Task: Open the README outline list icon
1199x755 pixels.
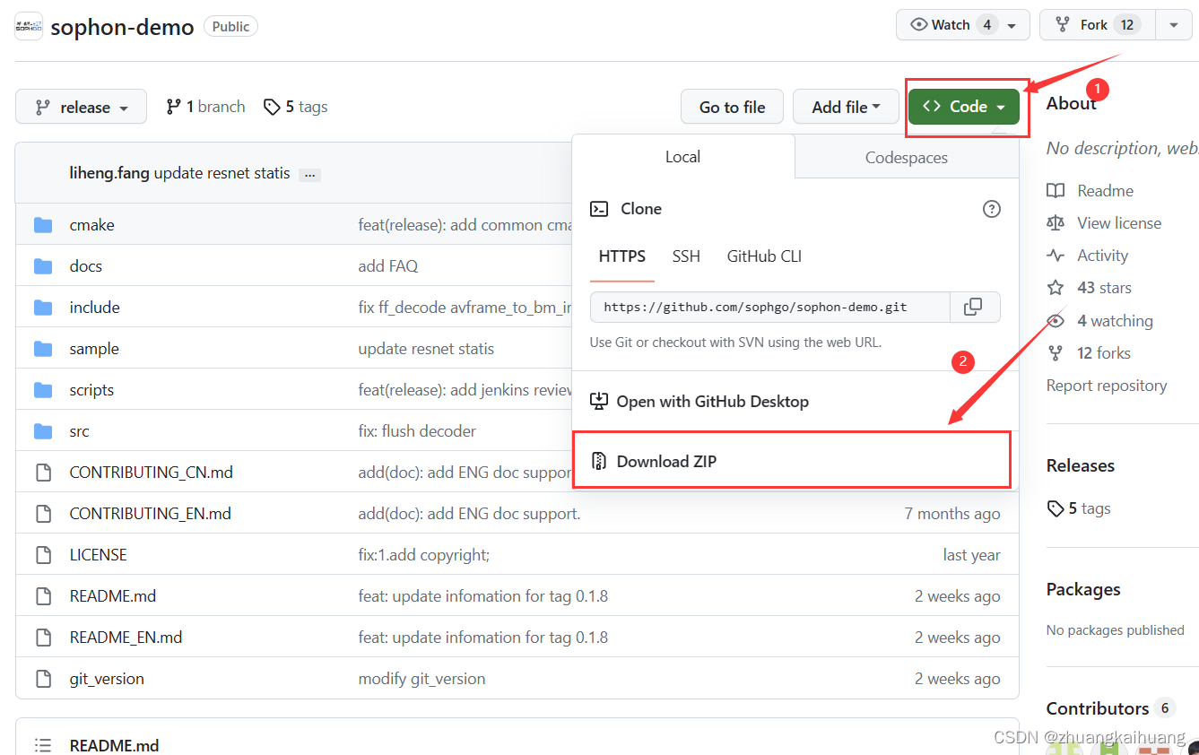Action: click(x=43, y=744)
